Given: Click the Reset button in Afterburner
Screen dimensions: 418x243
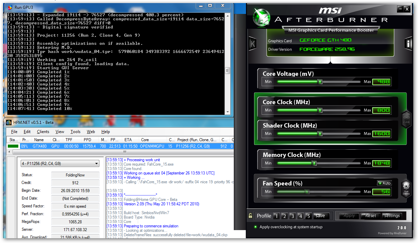Looking at the screenshot, I should 370,216.
